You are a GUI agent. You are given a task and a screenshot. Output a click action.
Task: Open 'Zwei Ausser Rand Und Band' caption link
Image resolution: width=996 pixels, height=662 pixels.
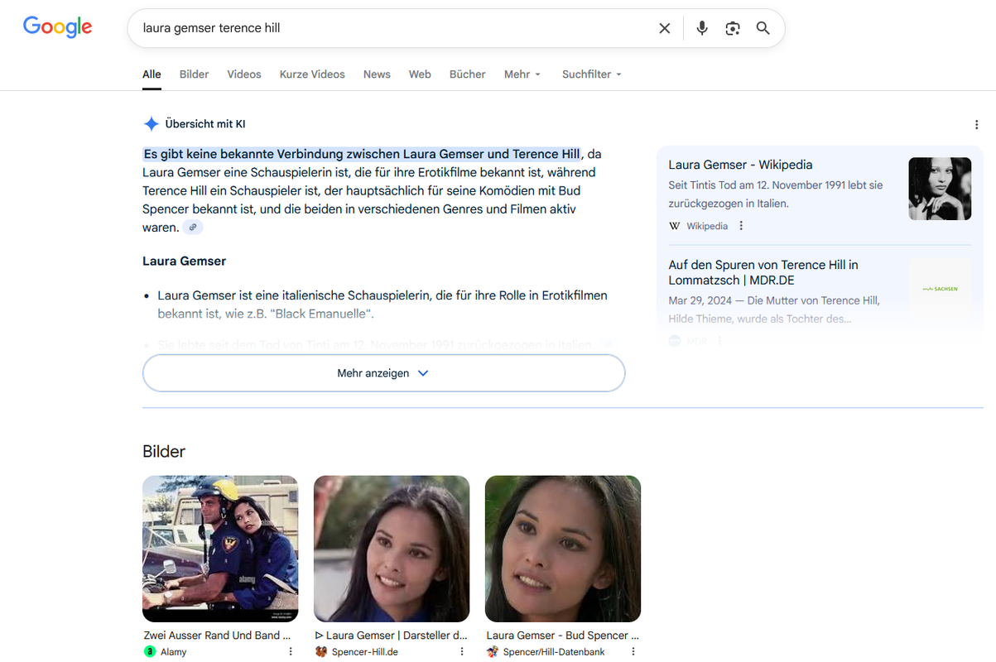tap(218, 636)
